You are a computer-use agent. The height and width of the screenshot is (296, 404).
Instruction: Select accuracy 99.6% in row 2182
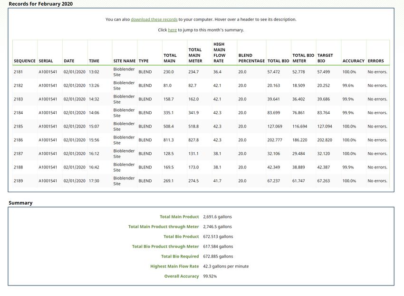tap(348, 86)
